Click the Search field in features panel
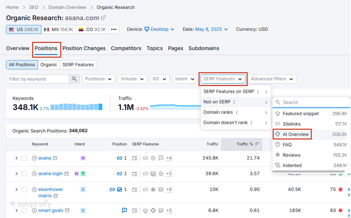Viewport: 351px width, 218px height. [311, 102]
